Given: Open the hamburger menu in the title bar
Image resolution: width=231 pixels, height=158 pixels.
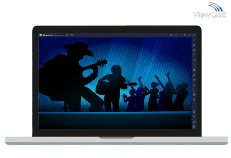Looking at the screenshot, I should point(176,35).
